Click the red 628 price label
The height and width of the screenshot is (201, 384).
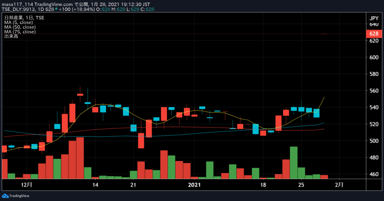(374, 34)
